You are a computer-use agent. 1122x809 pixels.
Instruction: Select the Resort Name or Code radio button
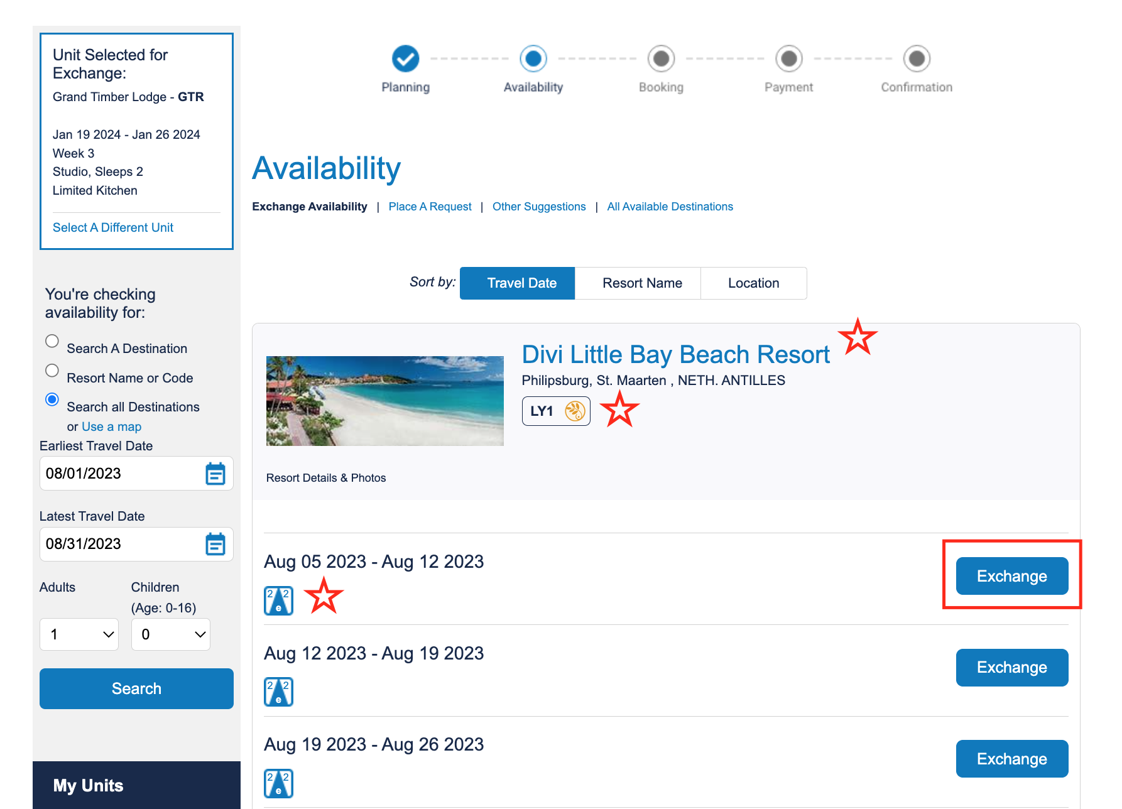[x=52, y=371]
